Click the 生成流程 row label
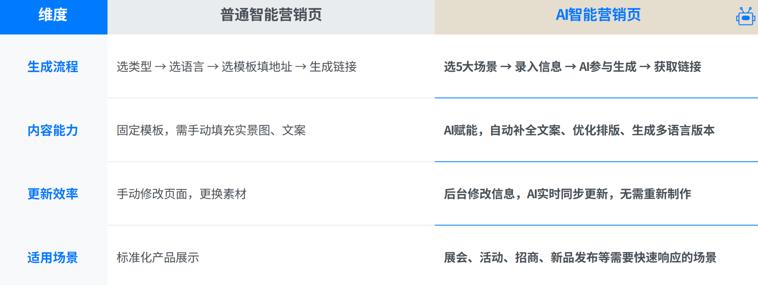The image size is (758, 285). tap(53, 67)
